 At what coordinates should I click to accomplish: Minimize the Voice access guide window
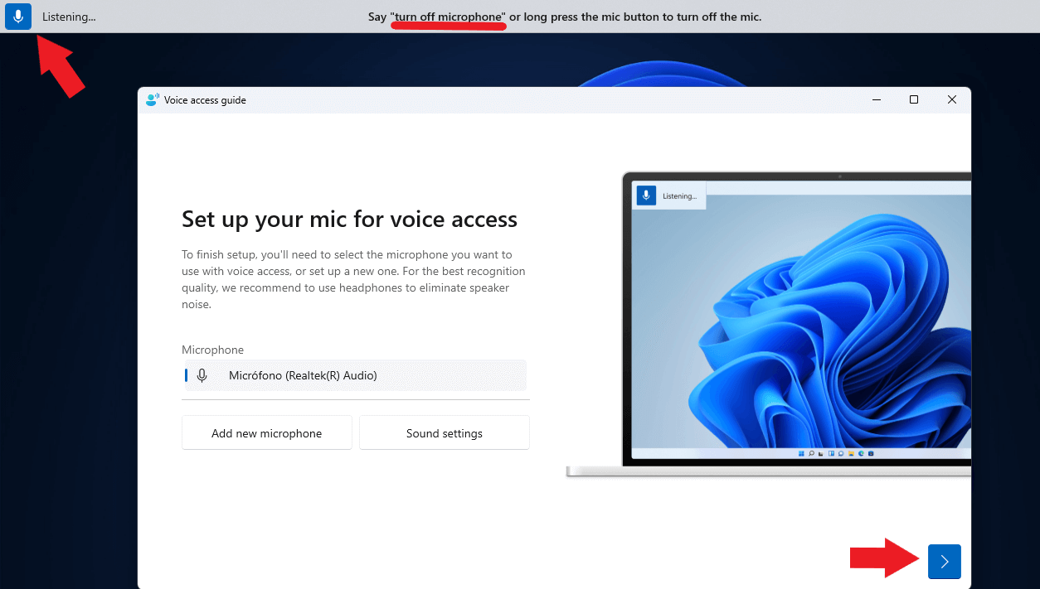click(x=876, y=99)
